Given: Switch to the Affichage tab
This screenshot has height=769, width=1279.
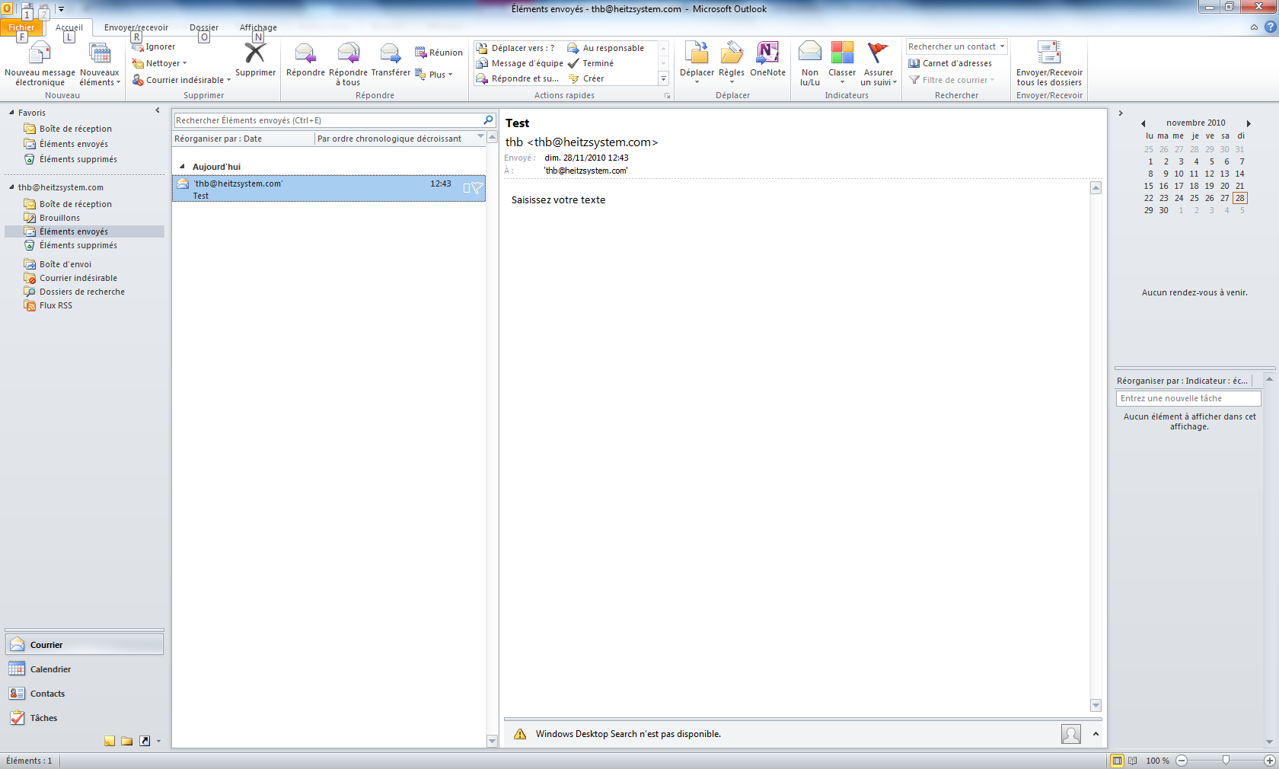Looking at the screenshot, I should tap(258, 27).
